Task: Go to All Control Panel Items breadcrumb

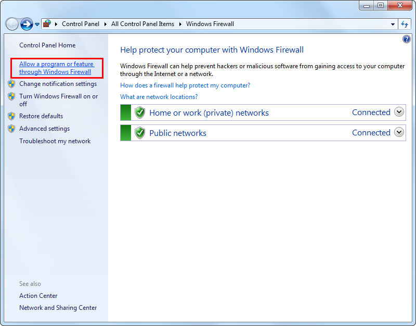Action: (142, 24)
